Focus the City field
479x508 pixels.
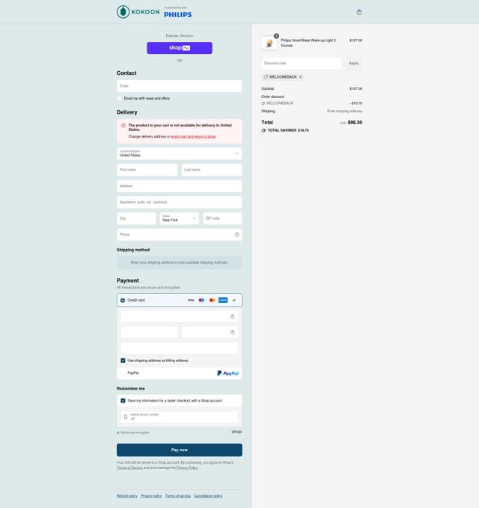(136, 218)
